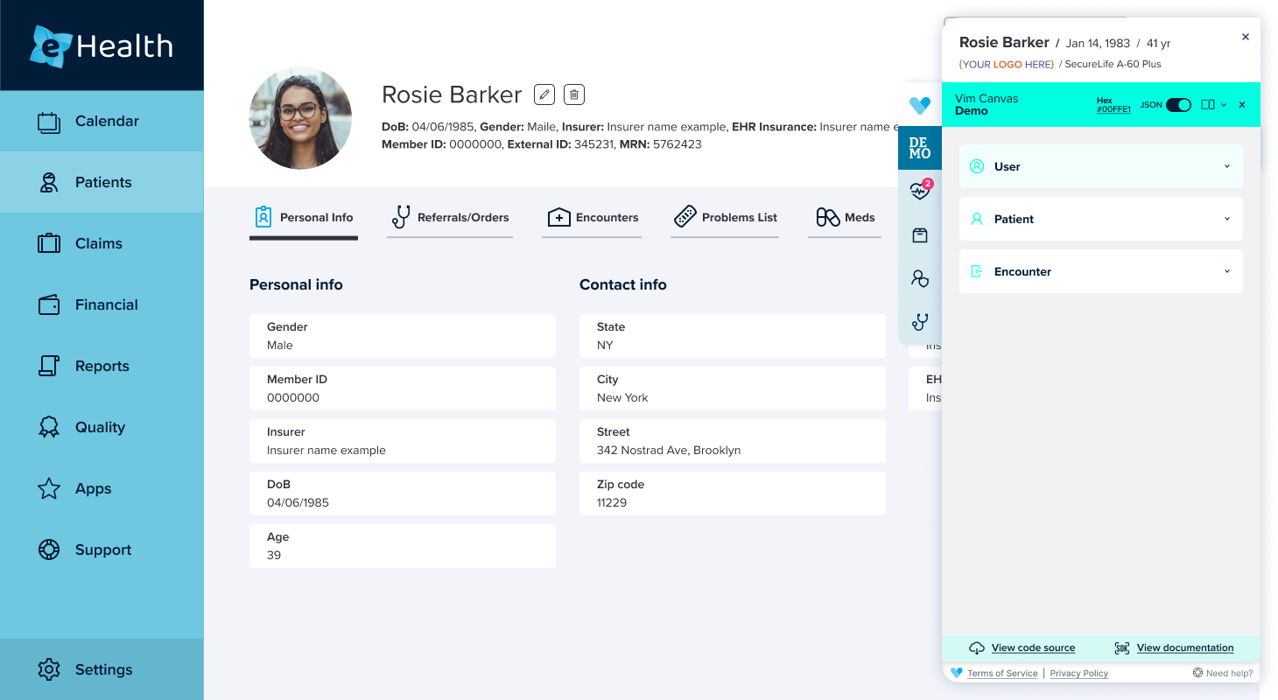Click the Member ID field 0000000
Viewport: 1278px width, 700px height.
(403, 388)
